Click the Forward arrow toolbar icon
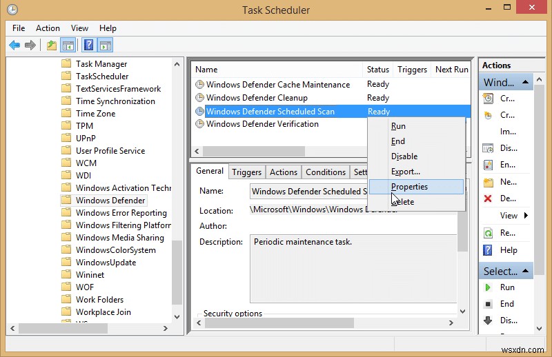Viewport: 552px width, 357px height. click(30, 45)
